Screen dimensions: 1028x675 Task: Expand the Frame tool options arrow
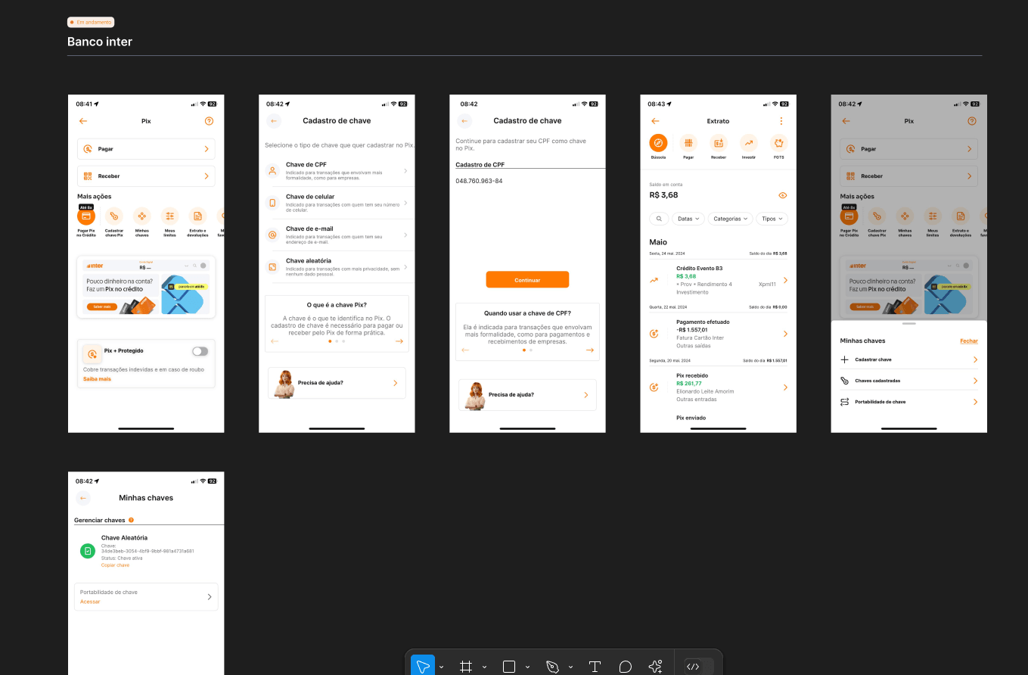coord(484,667)
